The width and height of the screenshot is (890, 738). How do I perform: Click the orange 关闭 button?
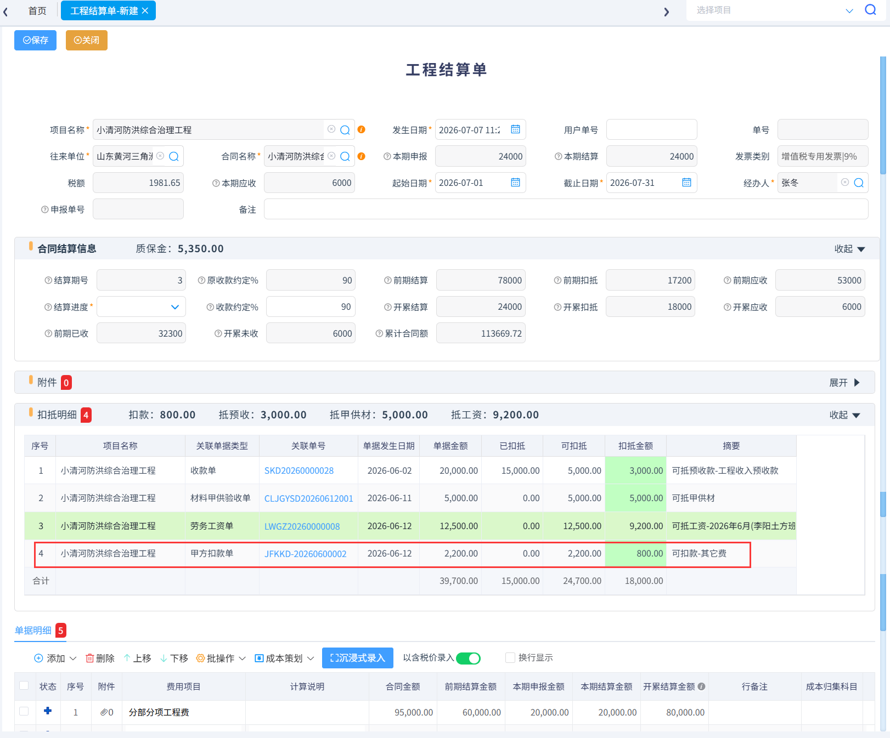pos(87,40)
